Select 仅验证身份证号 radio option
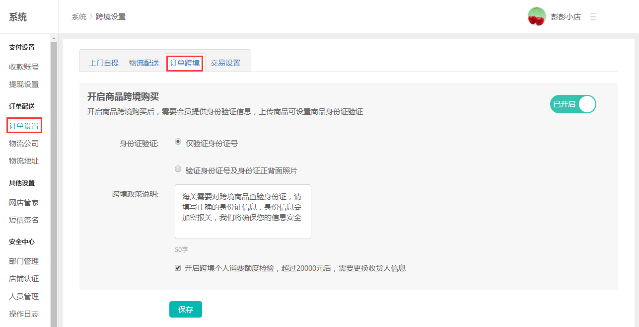The height and width of the screenshot is (327, 639). 178,142
